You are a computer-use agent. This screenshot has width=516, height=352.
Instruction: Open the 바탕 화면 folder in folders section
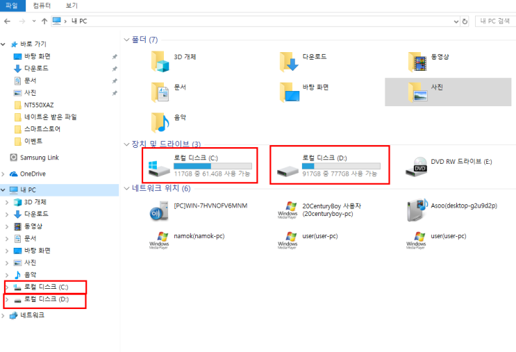290,92
